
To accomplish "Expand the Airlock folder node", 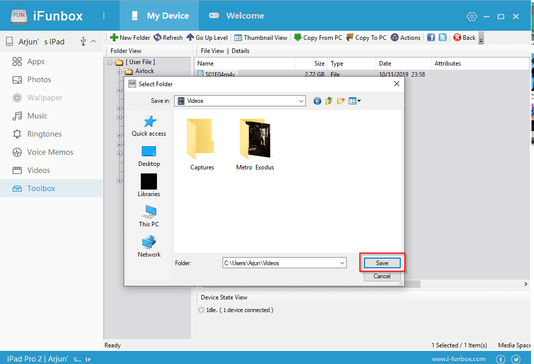I will tap(119, 72).
